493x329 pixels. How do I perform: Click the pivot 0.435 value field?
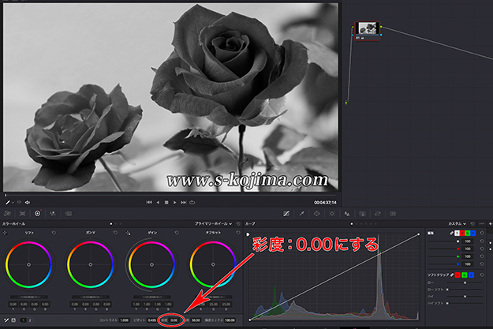coord(152,320)
